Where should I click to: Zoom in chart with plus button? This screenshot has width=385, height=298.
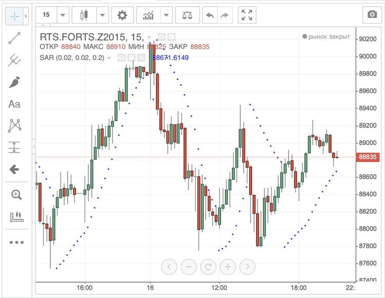pos(227,267)
